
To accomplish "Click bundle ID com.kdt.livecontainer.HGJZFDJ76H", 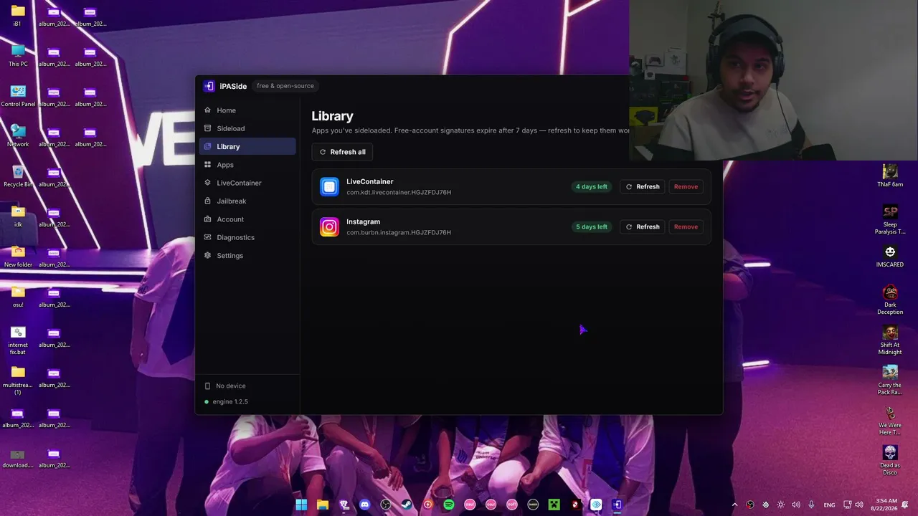I will [x=399, y=192].
